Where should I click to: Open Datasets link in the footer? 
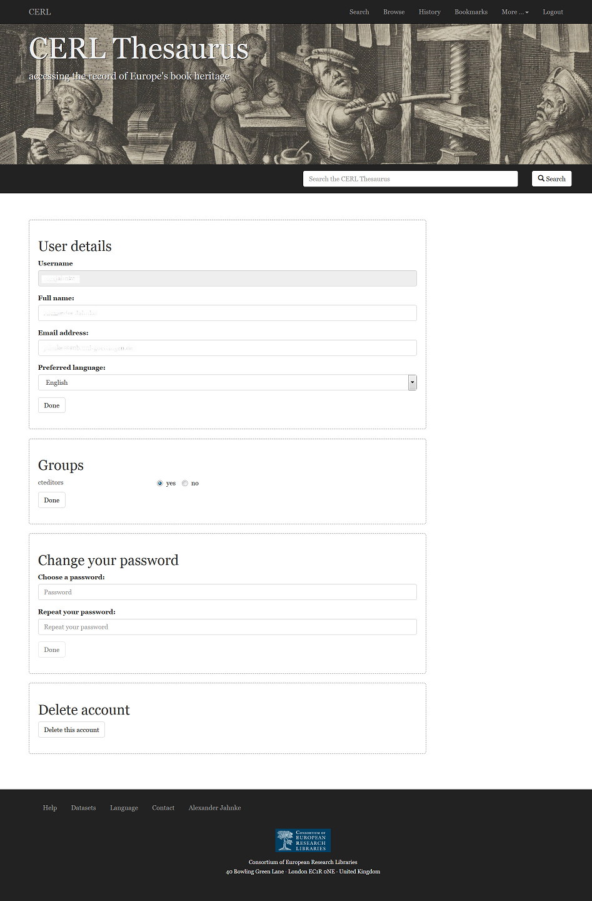[83, 808]
